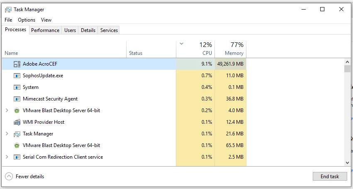Click the 0.2% CPU cell

coord(195,110)
